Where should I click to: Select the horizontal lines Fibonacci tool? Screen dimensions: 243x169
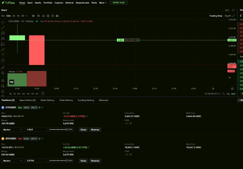pos(3,33)
